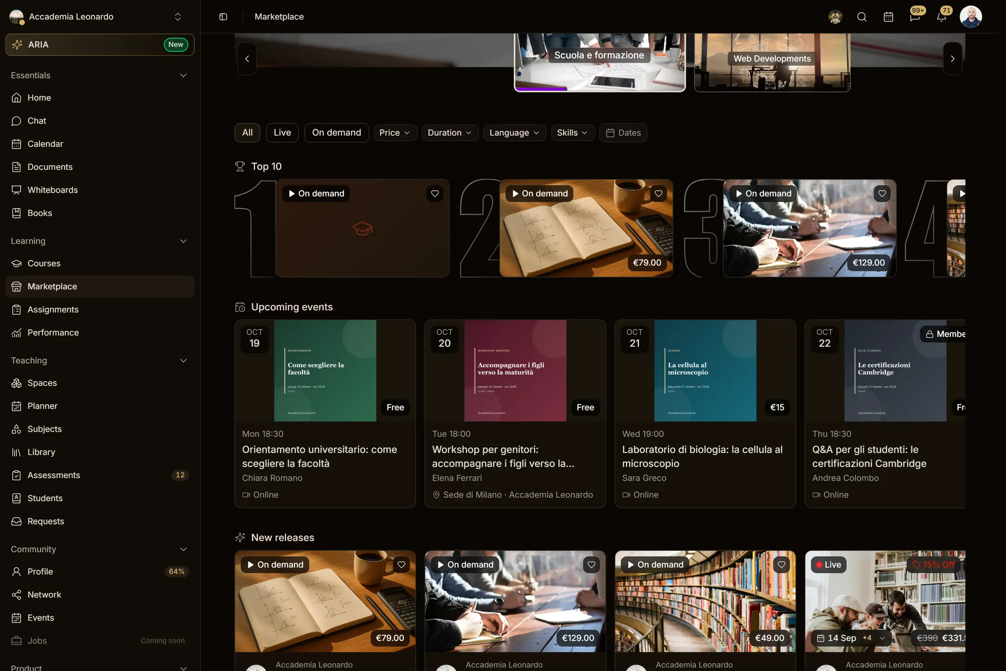Open the ARIA New assistant button

[100, 44]
